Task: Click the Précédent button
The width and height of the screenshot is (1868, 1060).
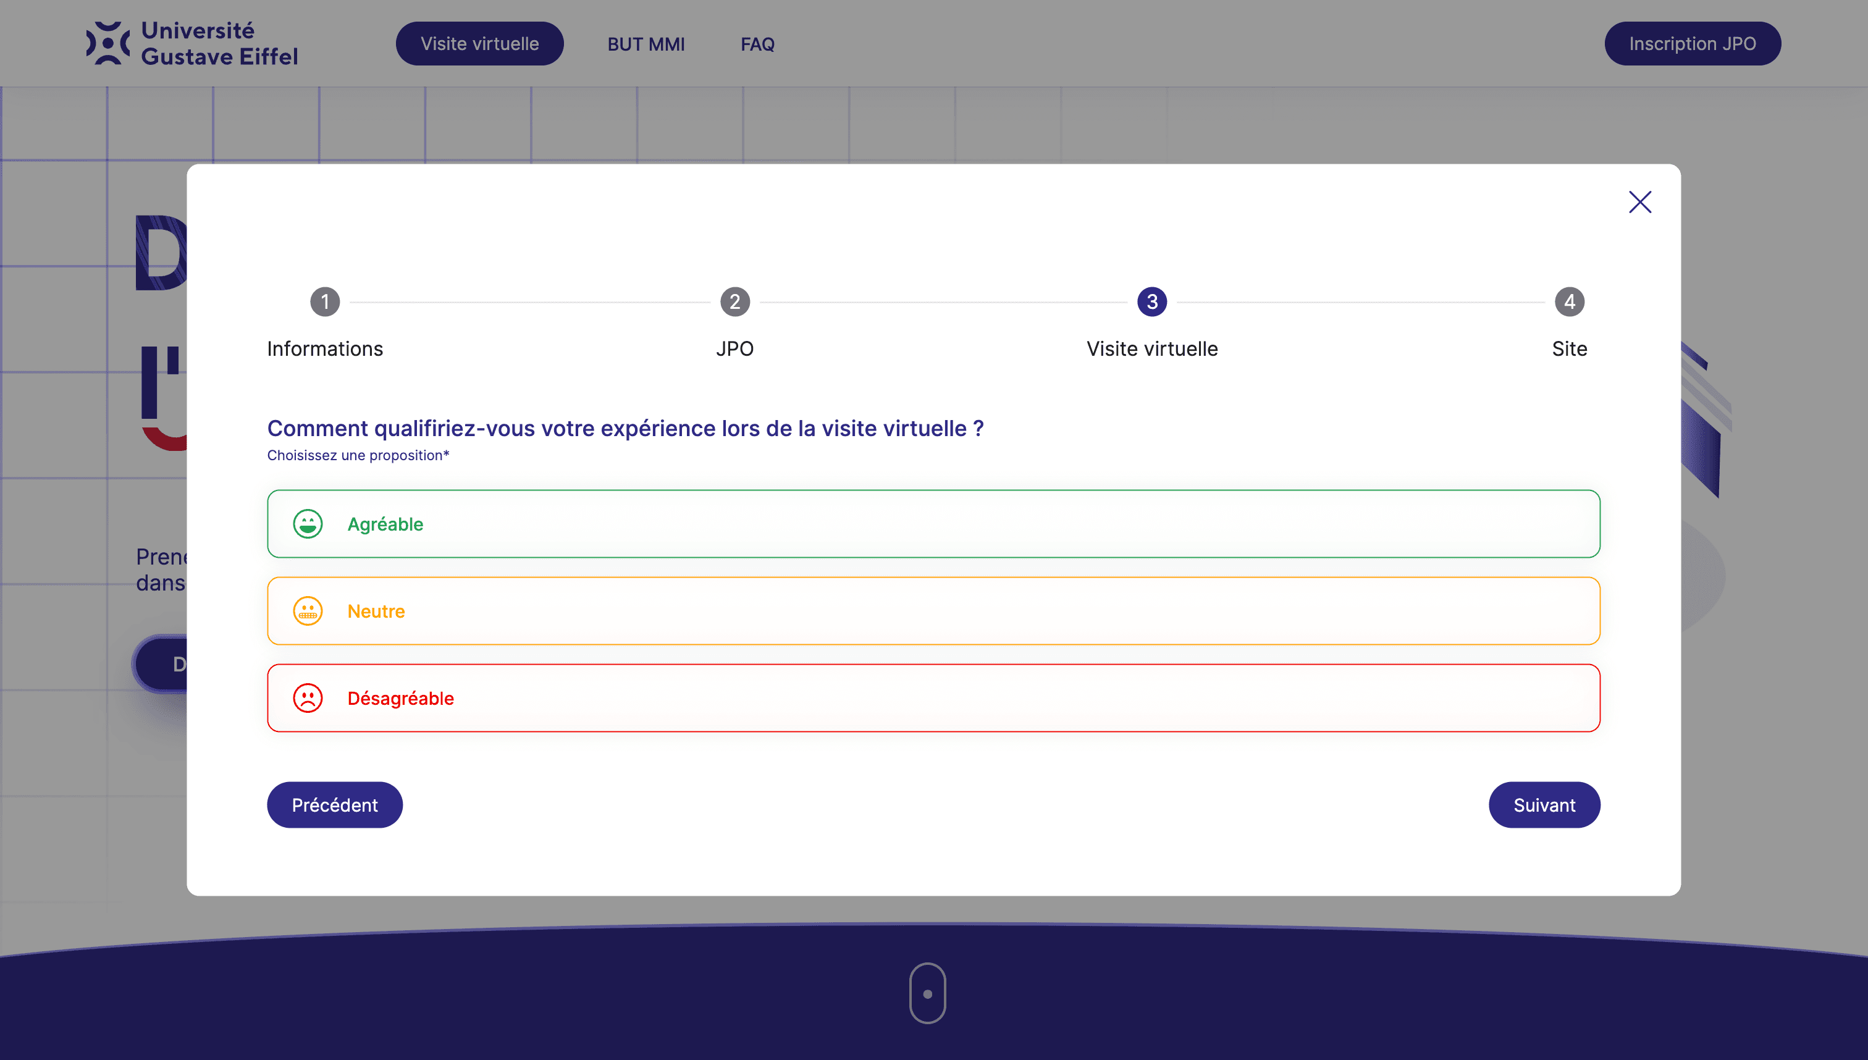Action: click(x=335, y=804)
